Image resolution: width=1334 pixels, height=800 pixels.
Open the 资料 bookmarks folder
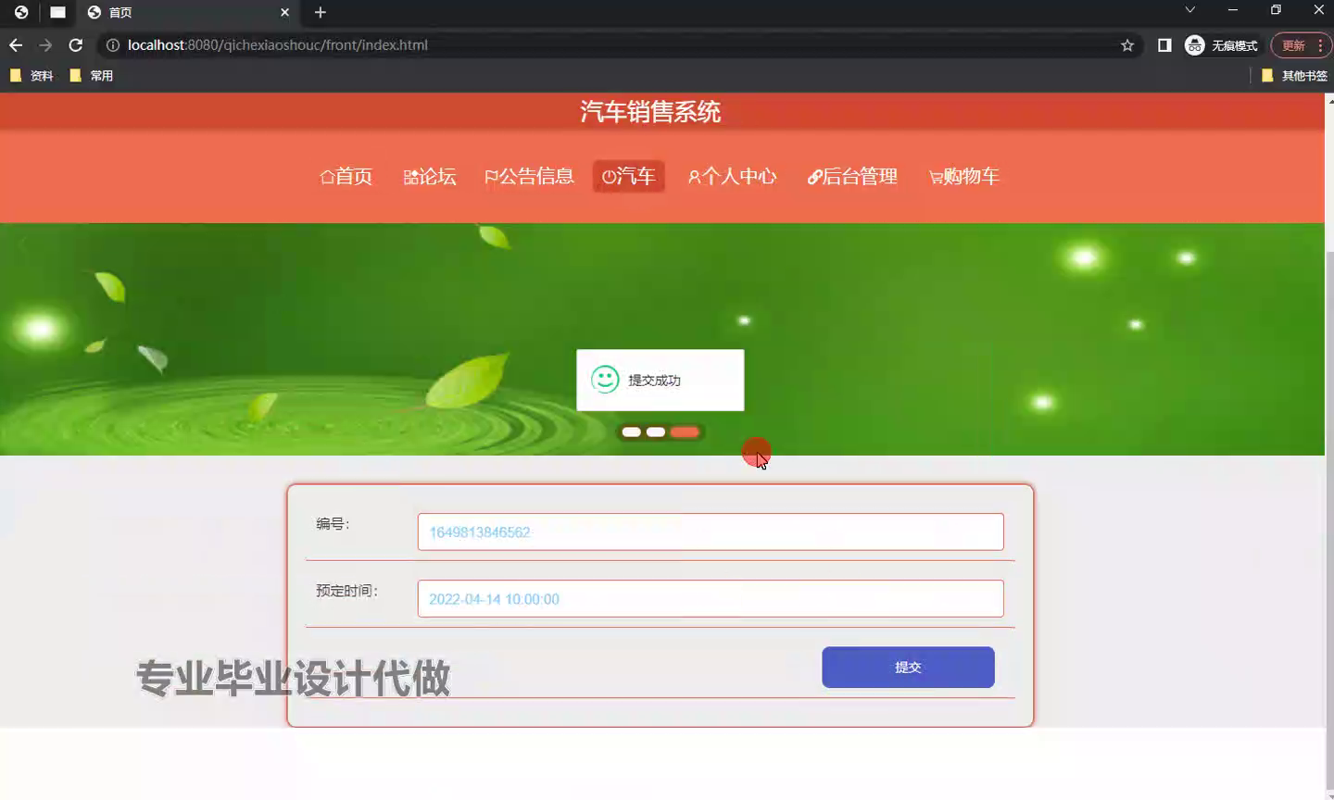(31, 76)
